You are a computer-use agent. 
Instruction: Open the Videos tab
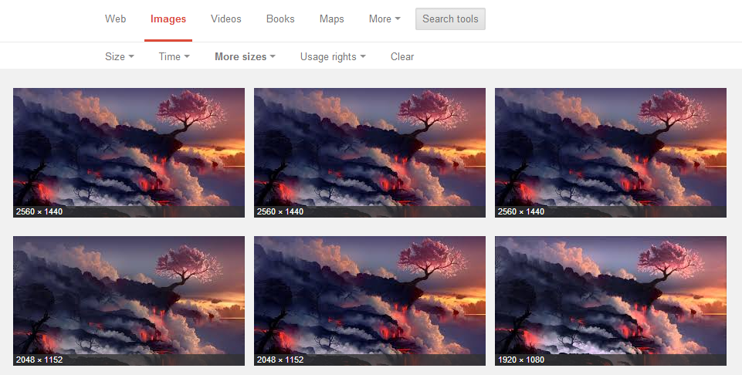point(225,19)
